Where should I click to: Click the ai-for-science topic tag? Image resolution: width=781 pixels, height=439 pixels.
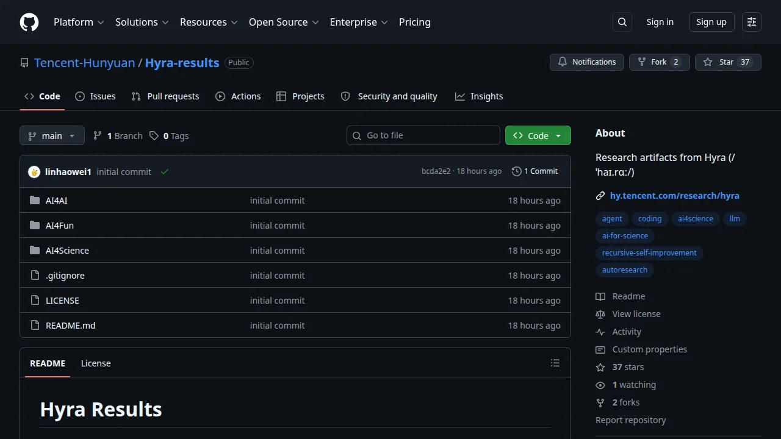click(625, 236)
